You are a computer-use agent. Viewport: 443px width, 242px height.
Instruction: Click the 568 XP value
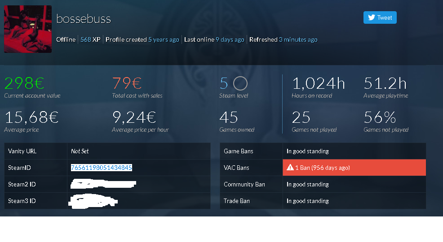pyautogui.click(x=90, y=39)
